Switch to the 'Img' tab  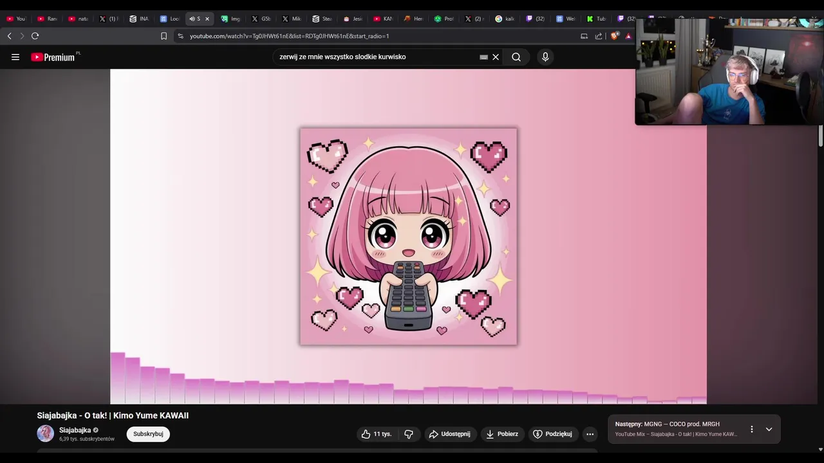click(x=230, y=19)
